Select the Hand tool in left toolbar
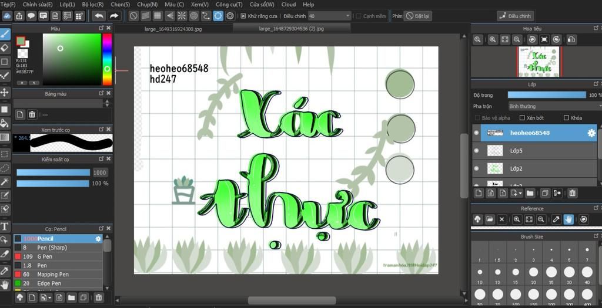 [x=5, y=285]
